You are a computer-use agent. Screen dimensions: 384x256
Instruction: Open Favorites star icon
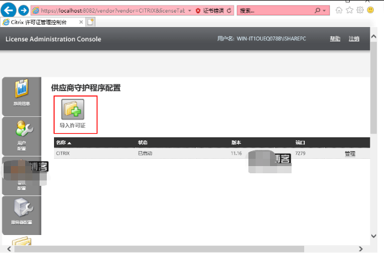349,10
